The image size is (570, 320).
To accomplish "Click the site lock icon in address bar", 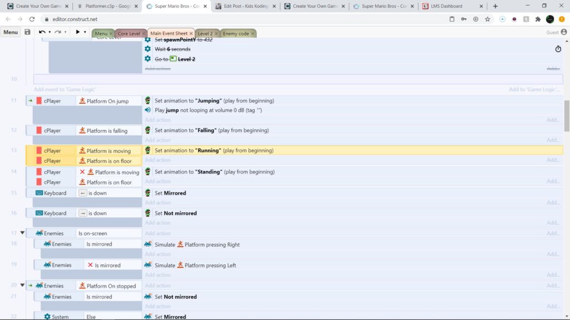I will tap(47, 19).
